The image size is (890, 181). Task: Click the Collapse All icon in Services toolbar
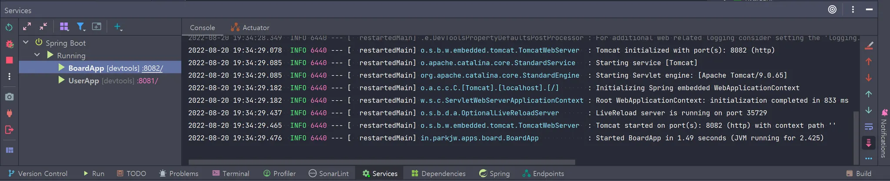click(43, 26)
